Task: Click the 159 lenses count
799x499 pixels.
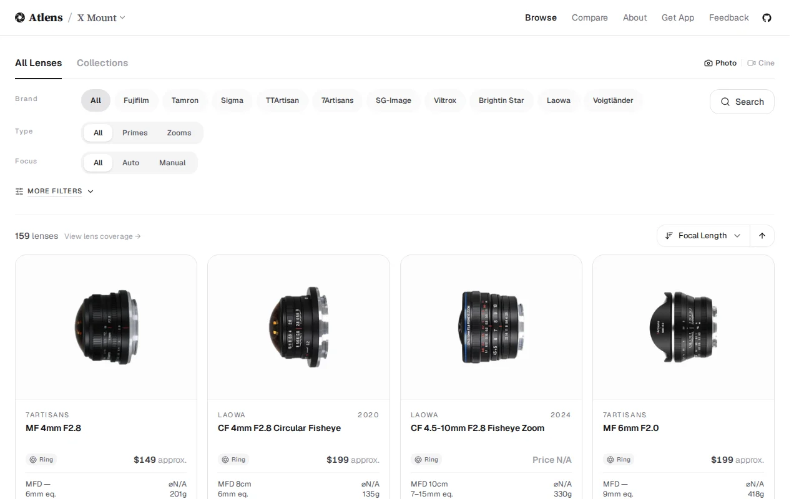Action: 36,236
